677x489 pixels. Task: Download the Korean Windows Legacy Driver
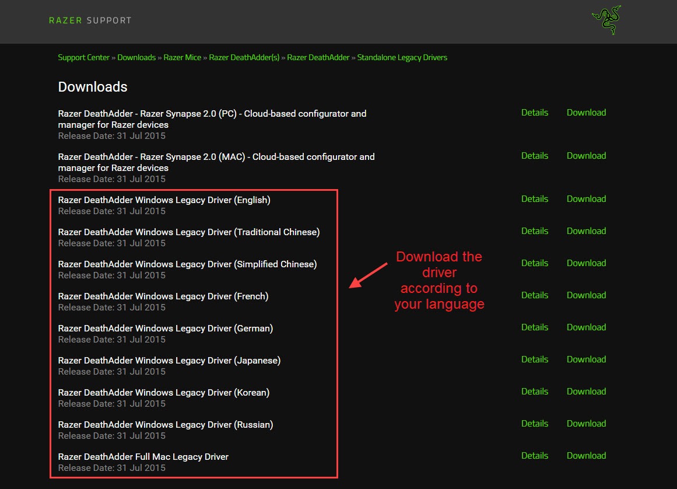[586, 392]
